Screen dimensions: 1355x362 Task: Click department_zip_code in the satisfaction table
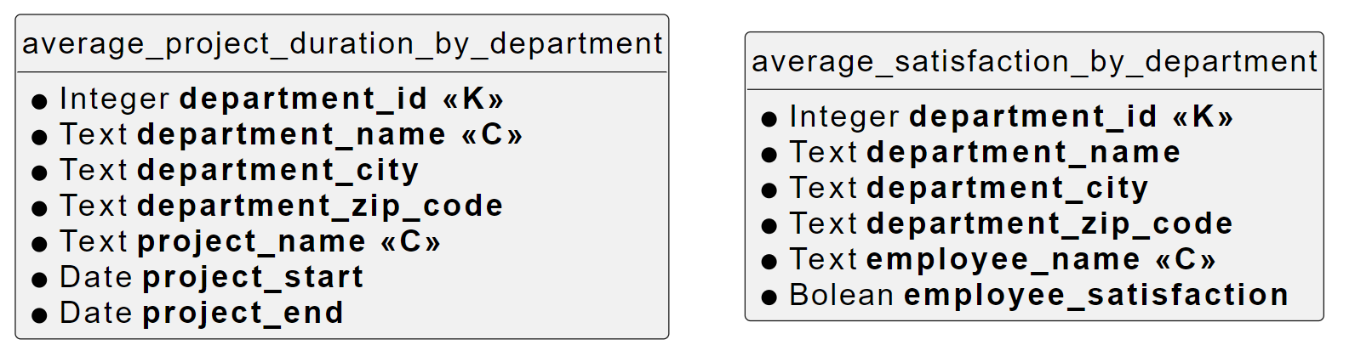[1049, 223]
